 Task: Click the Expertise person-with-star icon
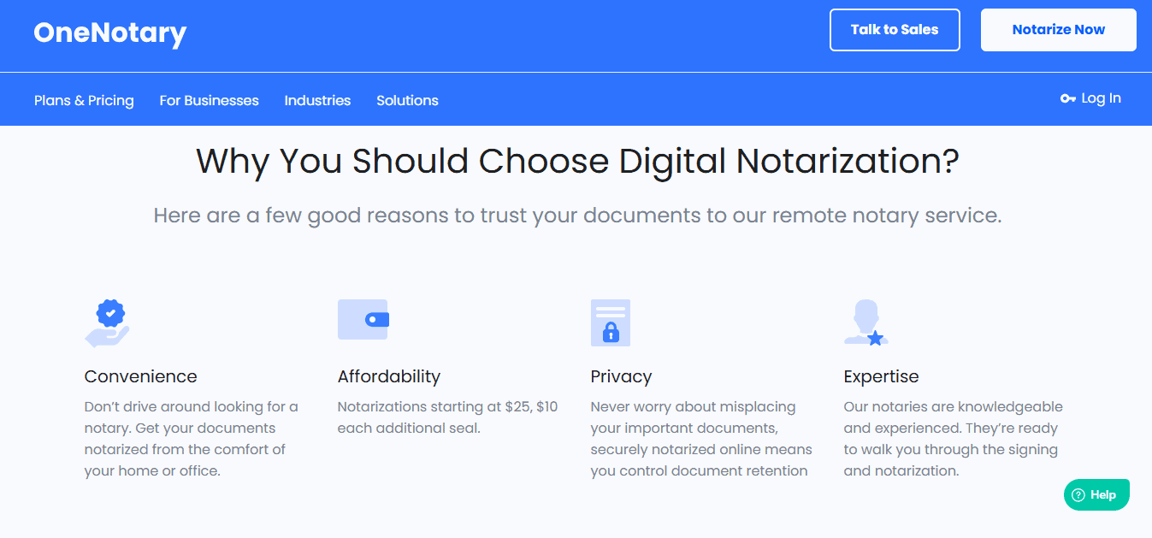tap(865, 322)
